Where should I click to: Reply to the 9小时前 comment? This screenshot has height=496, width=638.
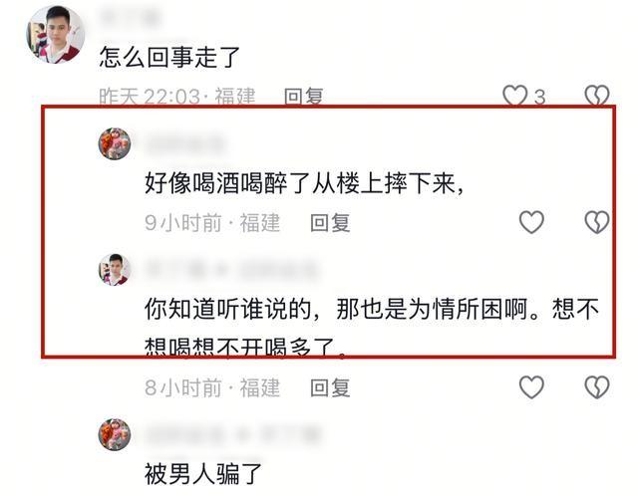[330, 223]
